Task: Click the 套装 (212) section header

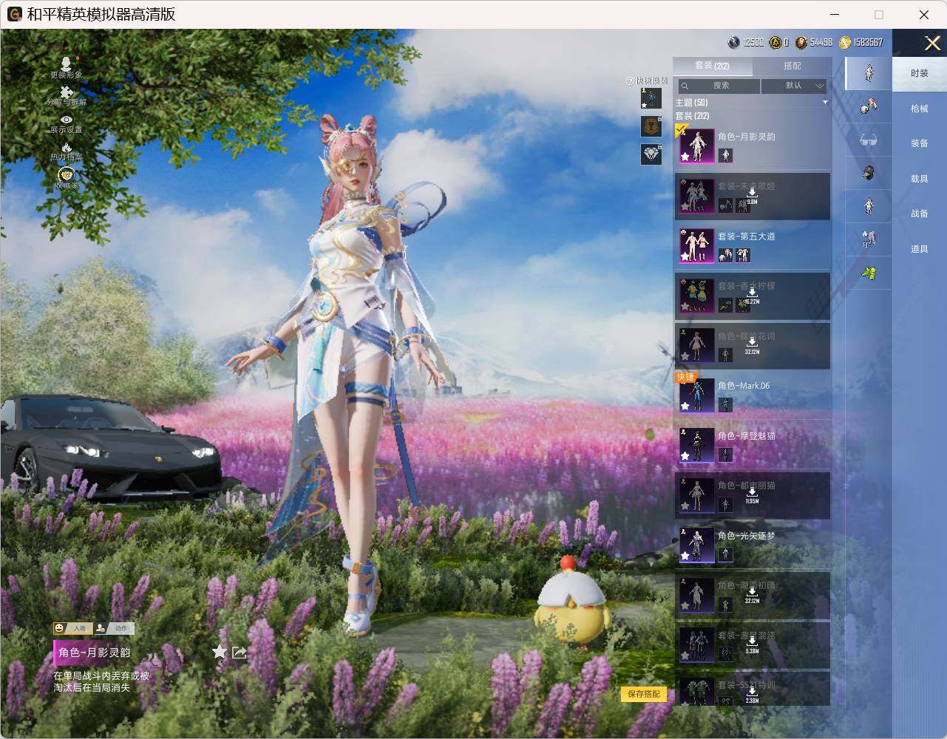Action: [x=692, y=116]
